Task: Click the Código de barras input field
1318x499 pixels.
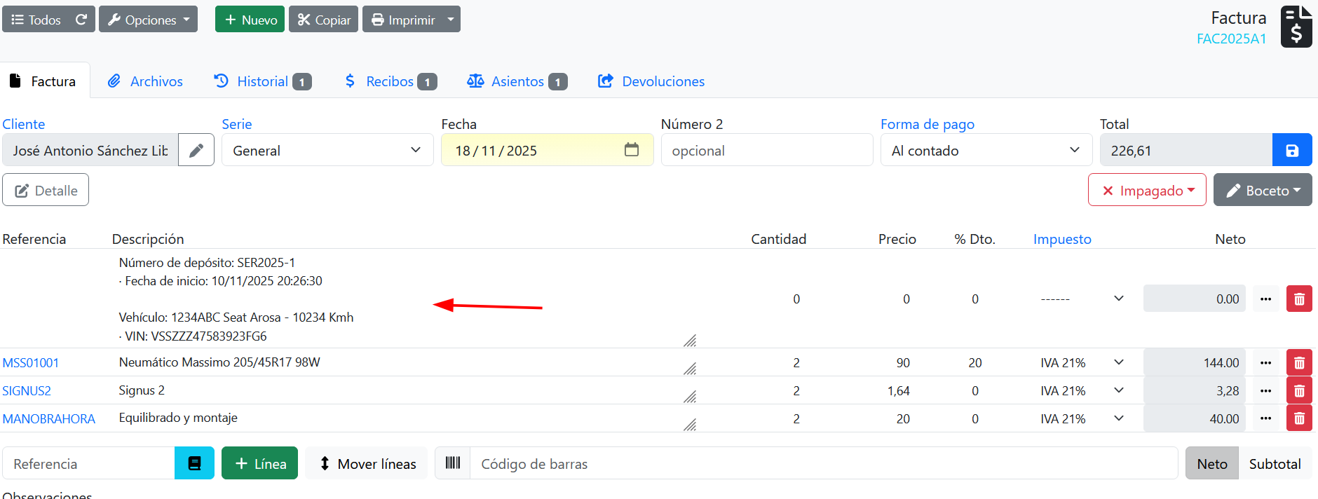Action: click(x=824, y=464)
